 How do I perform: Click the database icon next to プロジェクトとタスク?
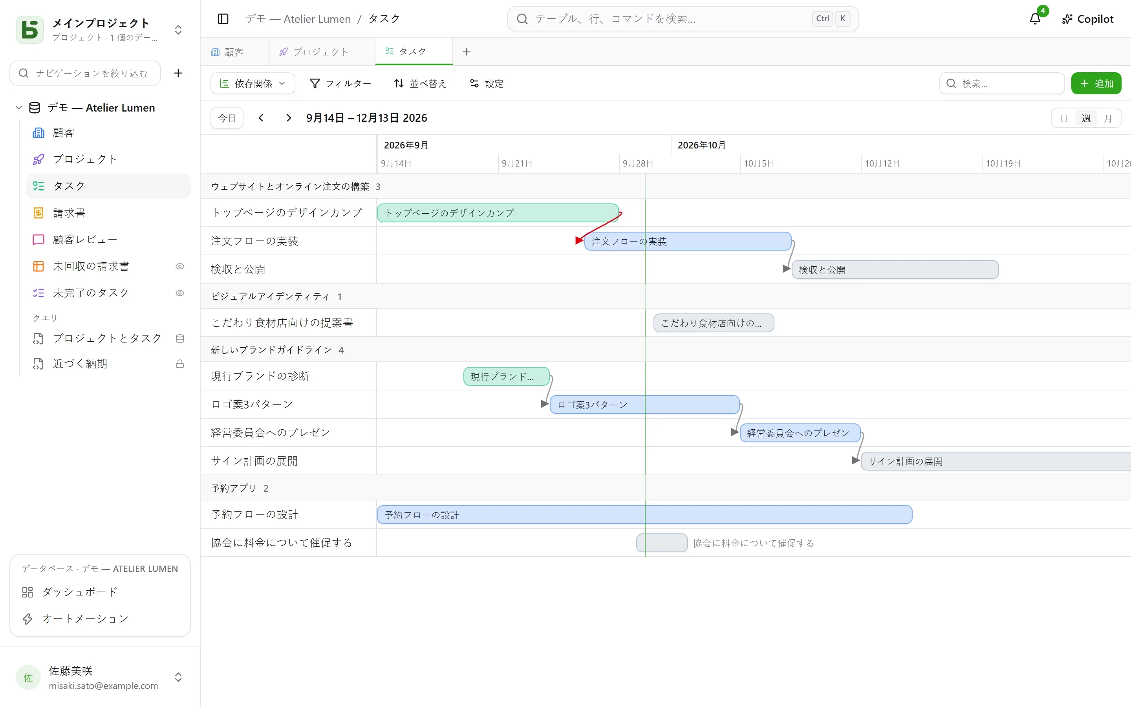[179, 339]
